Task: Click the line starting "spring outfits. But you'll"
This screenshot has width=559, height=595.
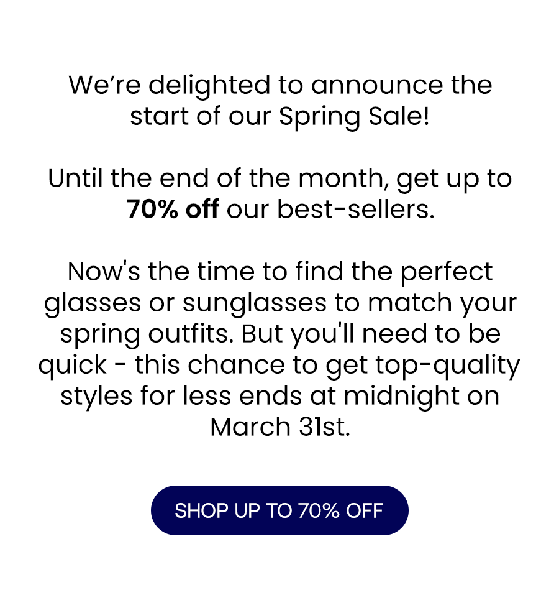Action: (x=280, y=334)
